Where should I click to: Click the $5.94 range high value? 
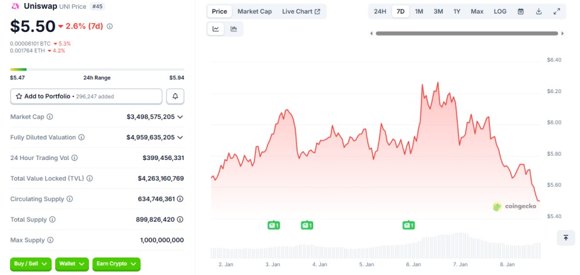pyautogui.click(x=177, y=77)
